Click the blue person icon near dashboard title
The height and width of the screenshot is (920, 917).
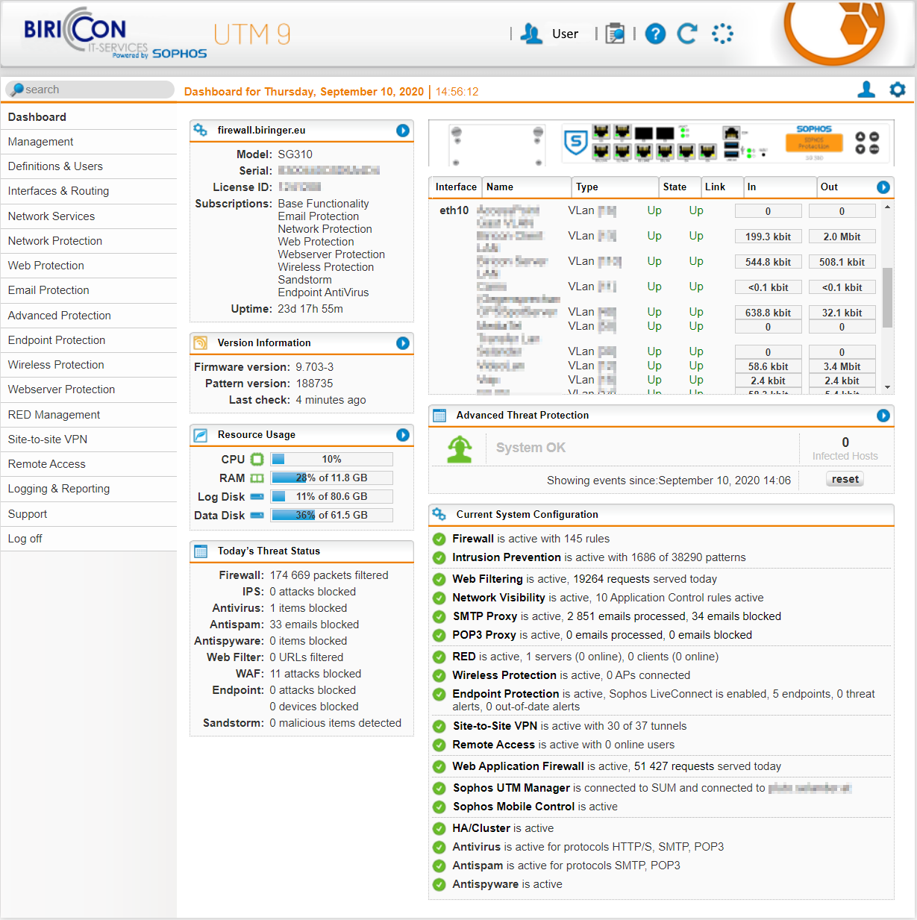point(866,90)
